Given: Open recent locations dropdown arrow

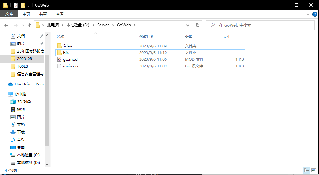Looking at the screenshot, I should pyautogui.click(x=23, y=25).
